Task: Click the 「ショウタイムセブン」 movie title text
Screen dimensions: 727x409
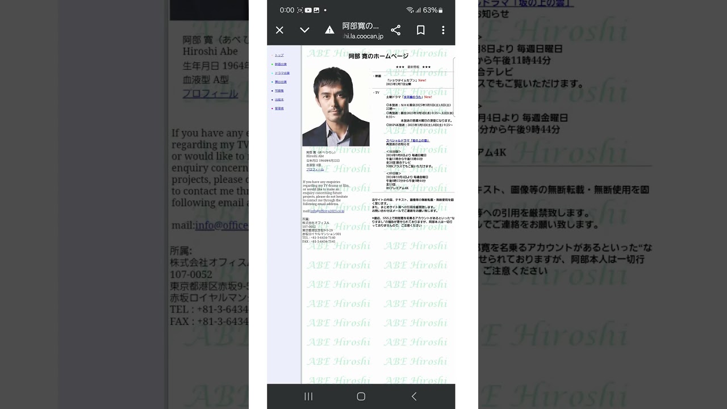Action: (x=402, y=80)
